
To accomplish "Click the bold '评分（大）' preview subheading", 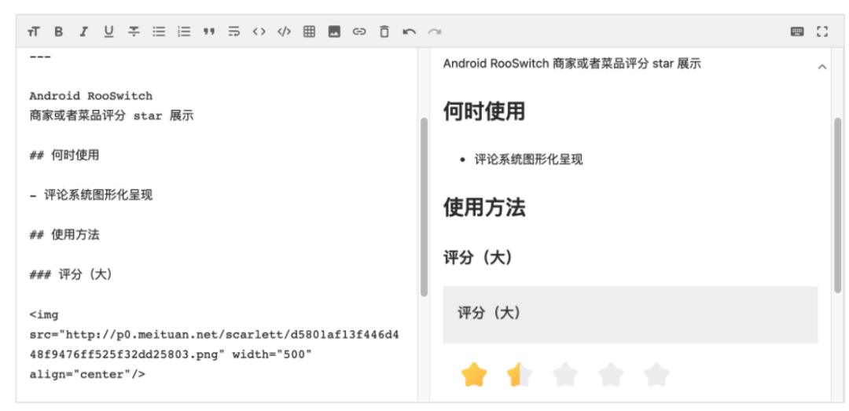I will coord(478,258).
